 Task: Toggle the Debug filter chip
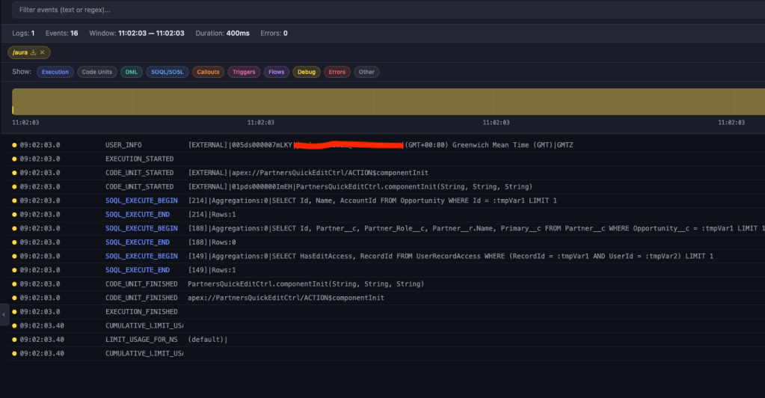[306, 72]
